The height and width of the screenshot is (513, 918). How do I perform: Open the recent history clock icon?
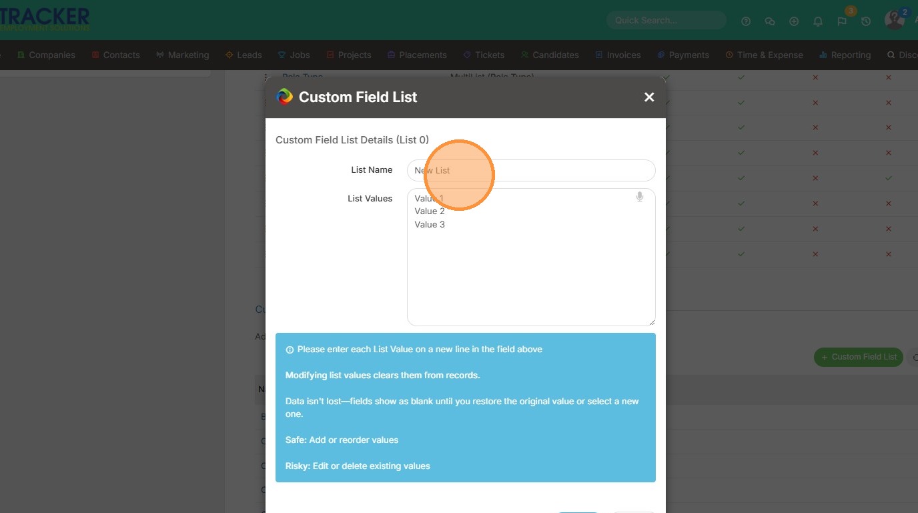click(866, 21)
